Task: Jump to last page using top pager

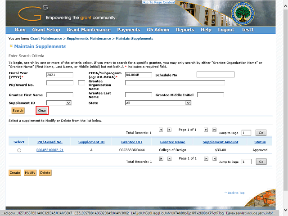Action: point(214,130)
